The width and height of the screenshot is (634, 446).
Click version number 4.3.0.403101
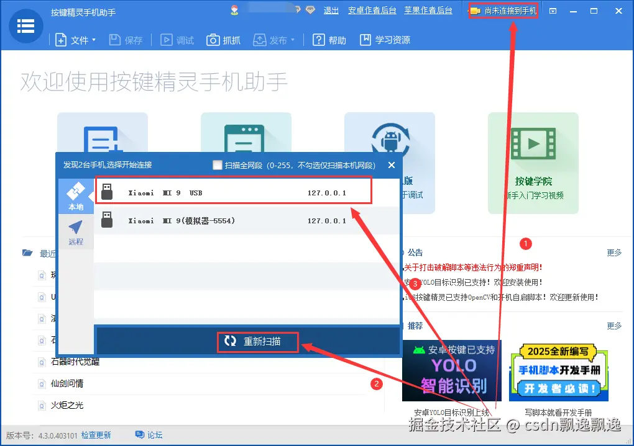coord(58,435)
